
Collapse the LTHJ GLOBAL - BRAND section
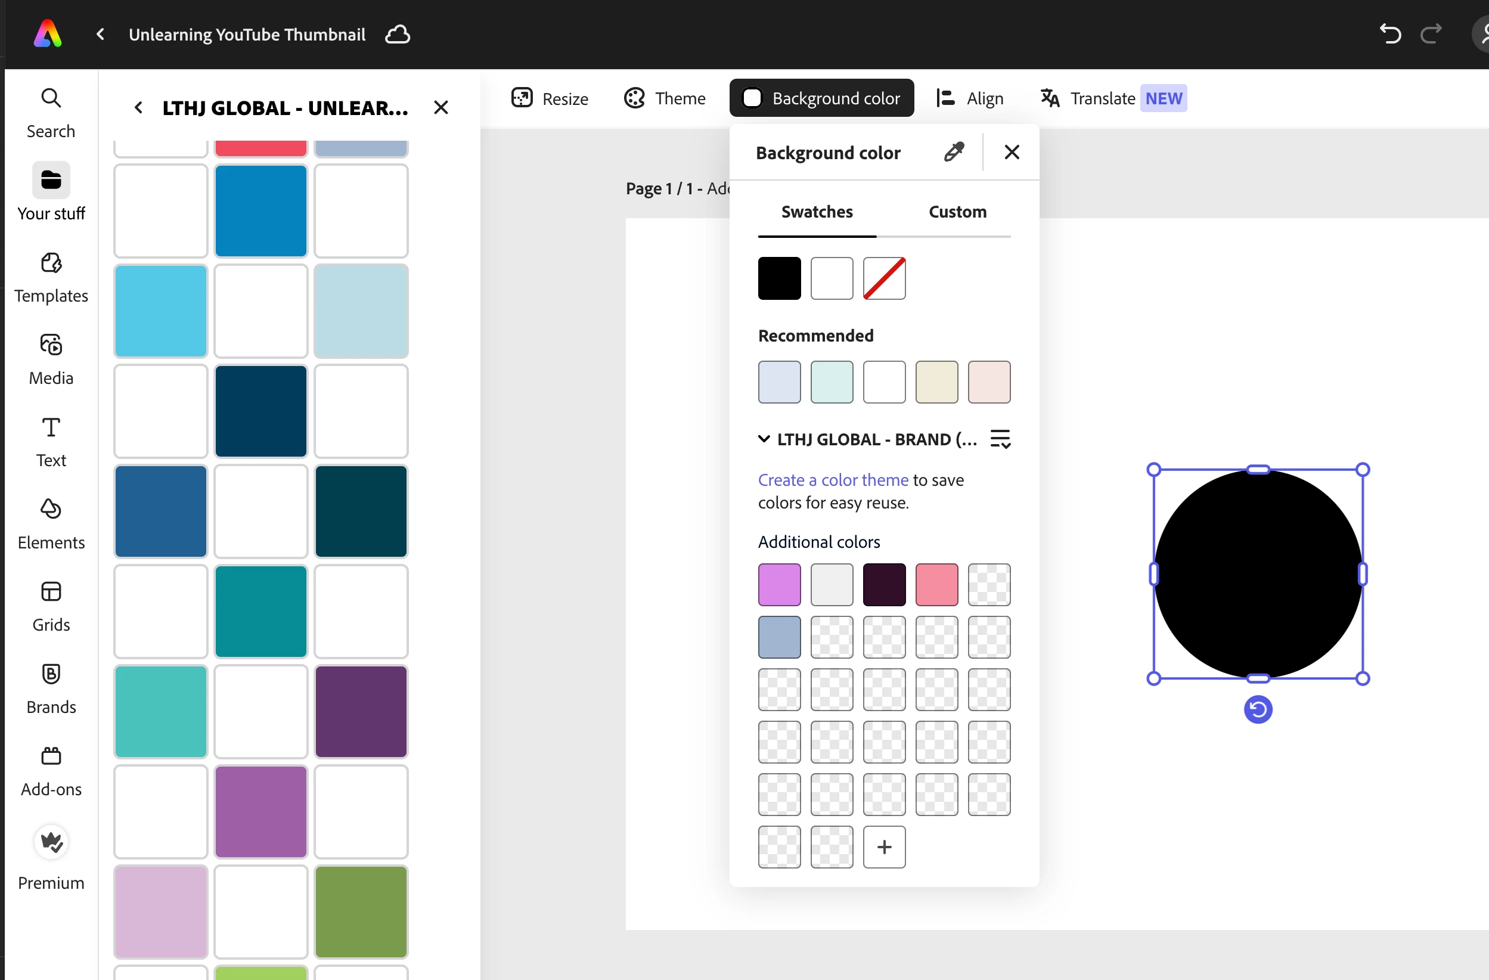click(764, 439)
